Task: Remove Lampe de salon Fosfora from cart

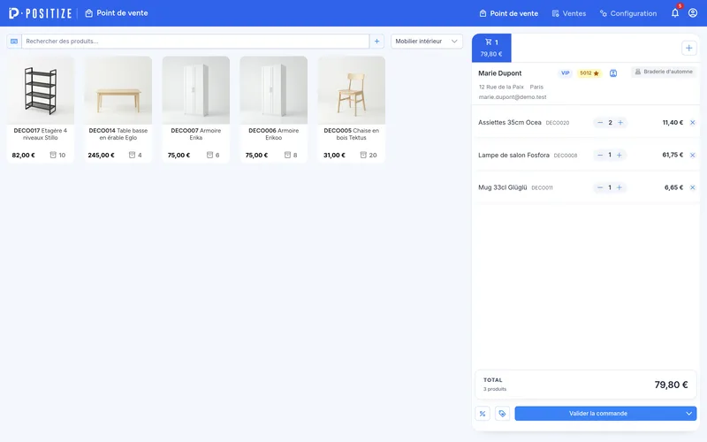Action: 693,156
